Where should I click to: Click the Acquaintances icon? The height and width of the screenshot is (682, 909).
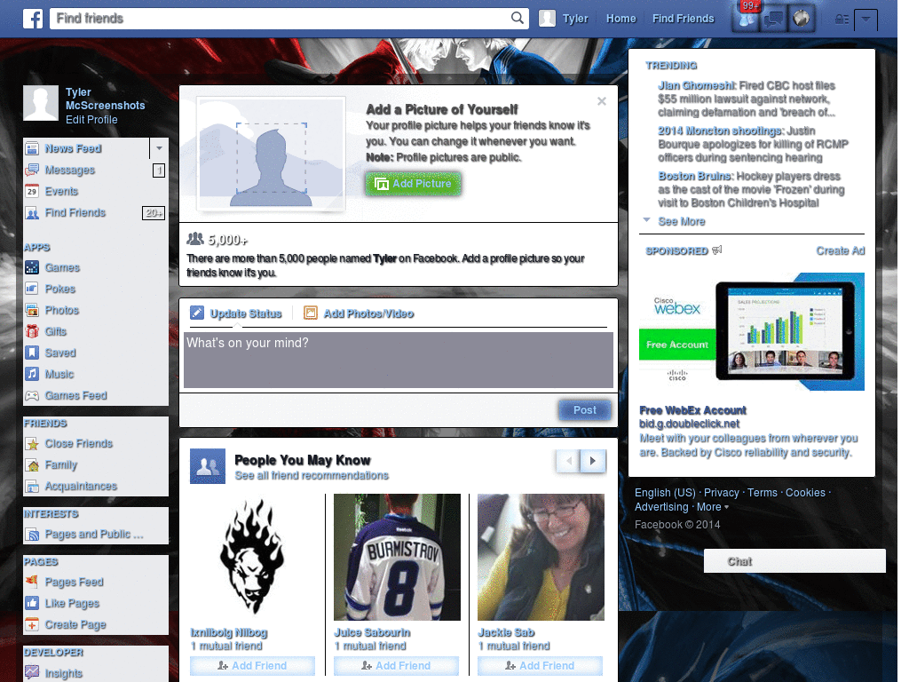coord(32,486)
